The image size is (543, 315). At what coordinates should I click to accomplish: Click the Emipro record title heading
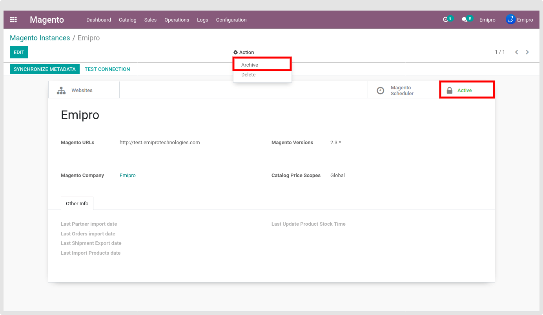pos(80,115)
